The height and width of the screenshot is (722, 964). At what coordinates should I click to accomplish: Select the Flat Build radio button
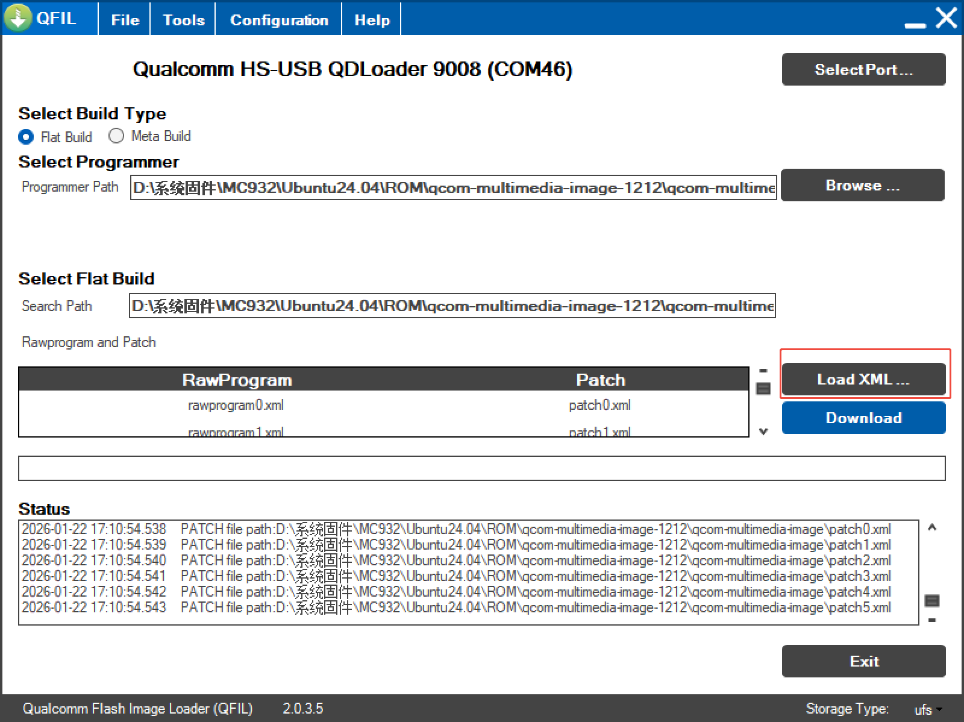(26, 137)
